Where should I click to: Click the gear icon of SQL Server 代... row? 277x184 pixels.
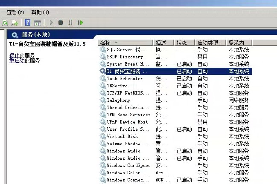[x=102, y=49]
